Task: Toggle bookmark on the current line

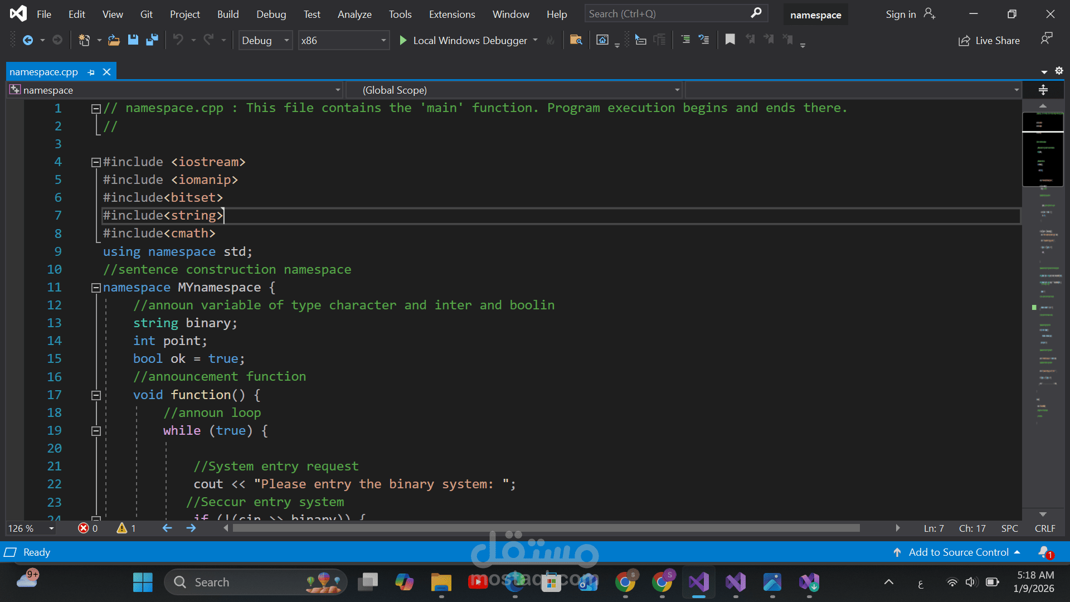Action: tap(729, 40)
